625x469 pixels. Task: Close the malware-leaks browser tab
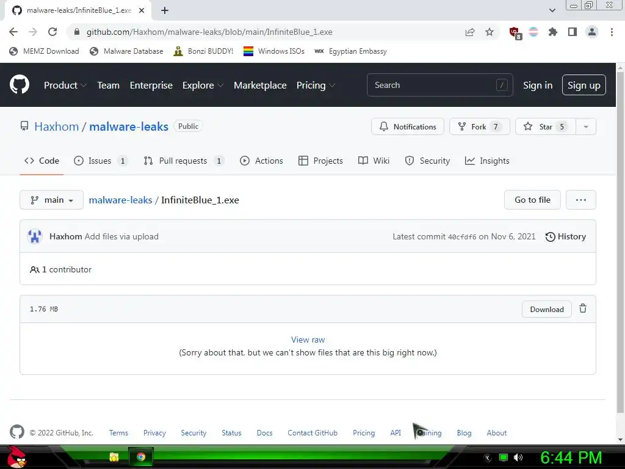141,10
